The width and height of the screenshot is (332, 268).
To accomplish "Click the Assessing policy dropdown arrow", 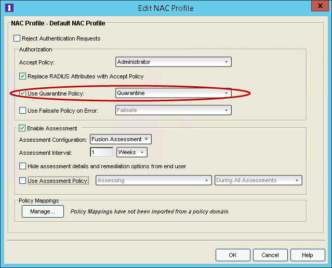I will [x=206, y=180].
